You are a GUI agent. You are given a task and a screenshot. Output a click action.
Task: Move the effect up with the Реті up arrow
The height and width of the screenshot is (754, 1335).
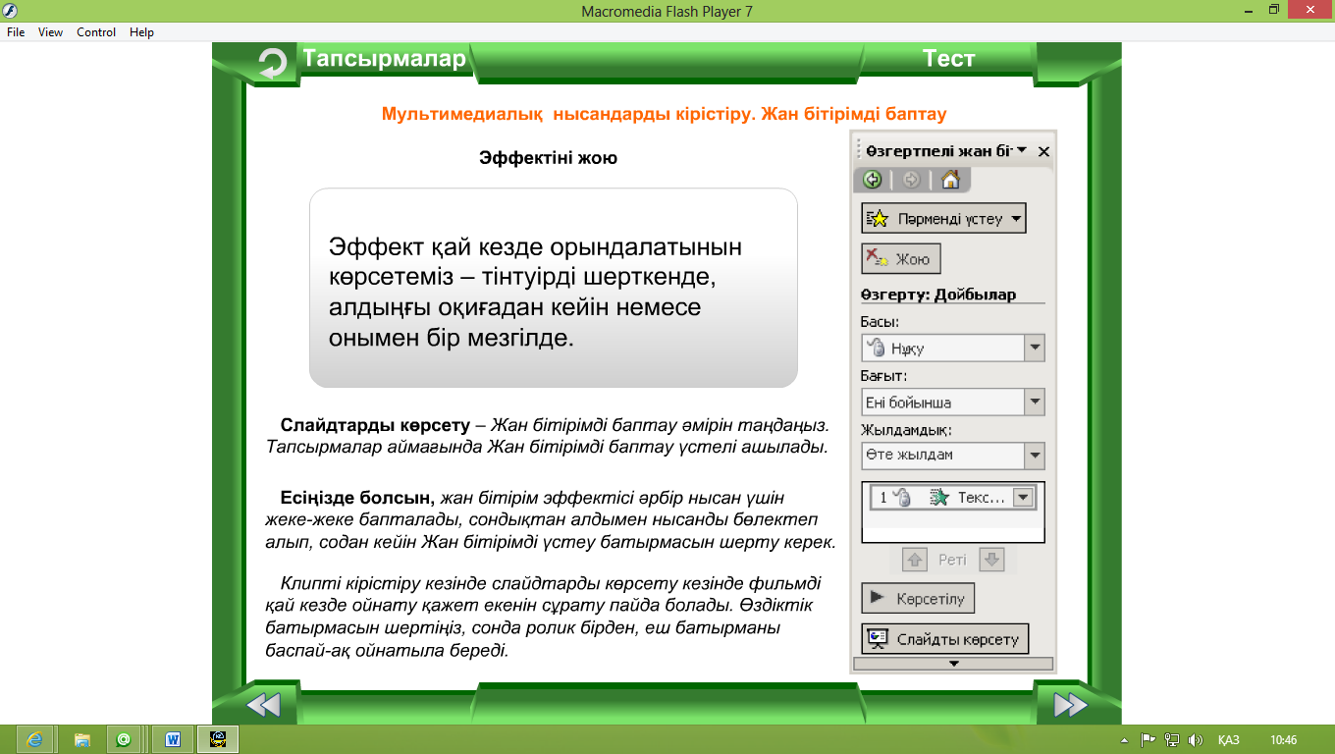(915, 560)
